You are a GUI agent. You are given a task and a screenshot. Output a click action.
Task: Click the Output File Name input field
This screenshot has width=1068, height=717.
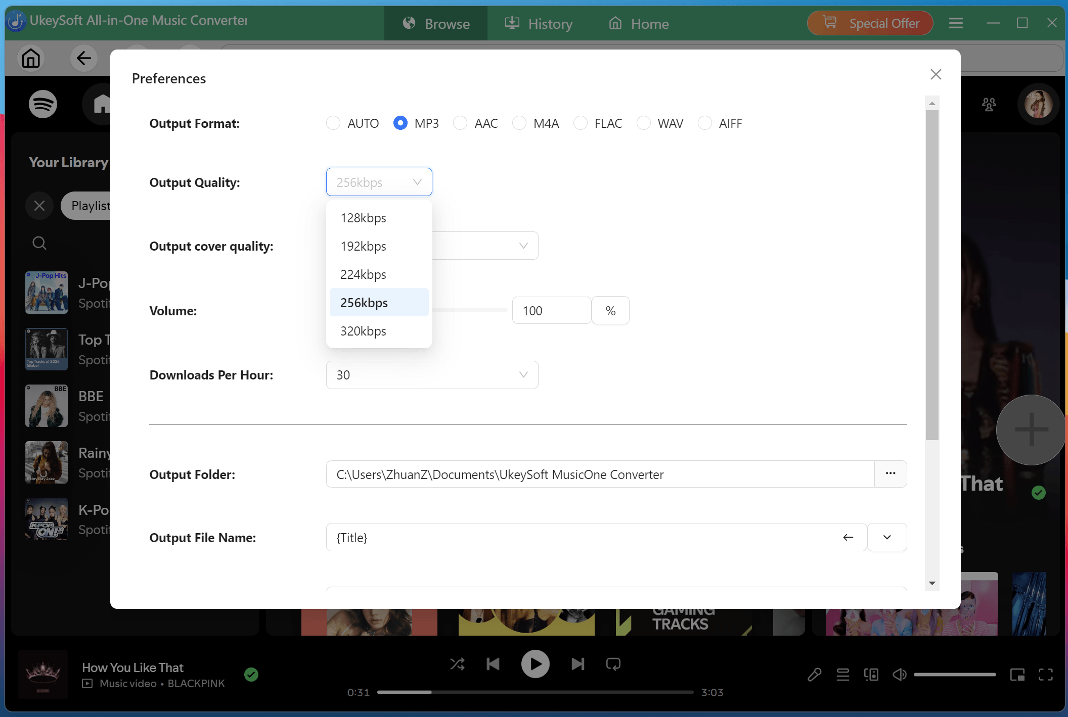556,537
